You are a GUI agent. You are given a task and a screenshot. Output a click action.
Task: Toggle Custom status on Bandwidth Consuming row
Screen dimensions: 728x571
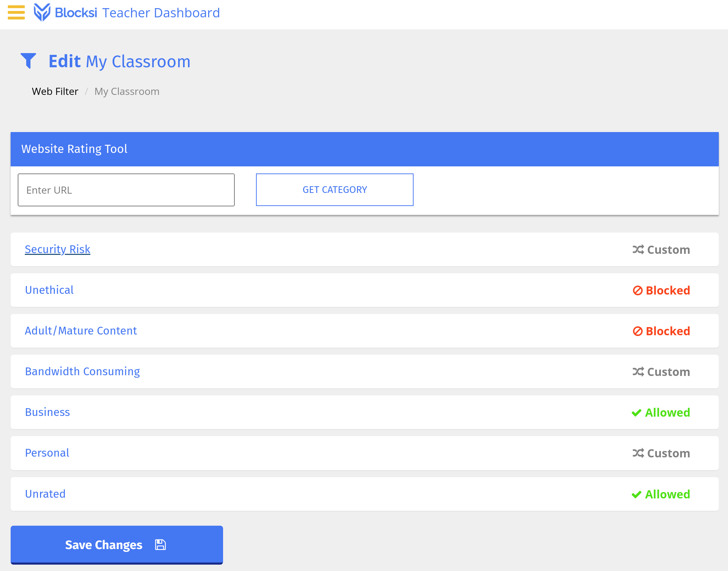[661, 372]
